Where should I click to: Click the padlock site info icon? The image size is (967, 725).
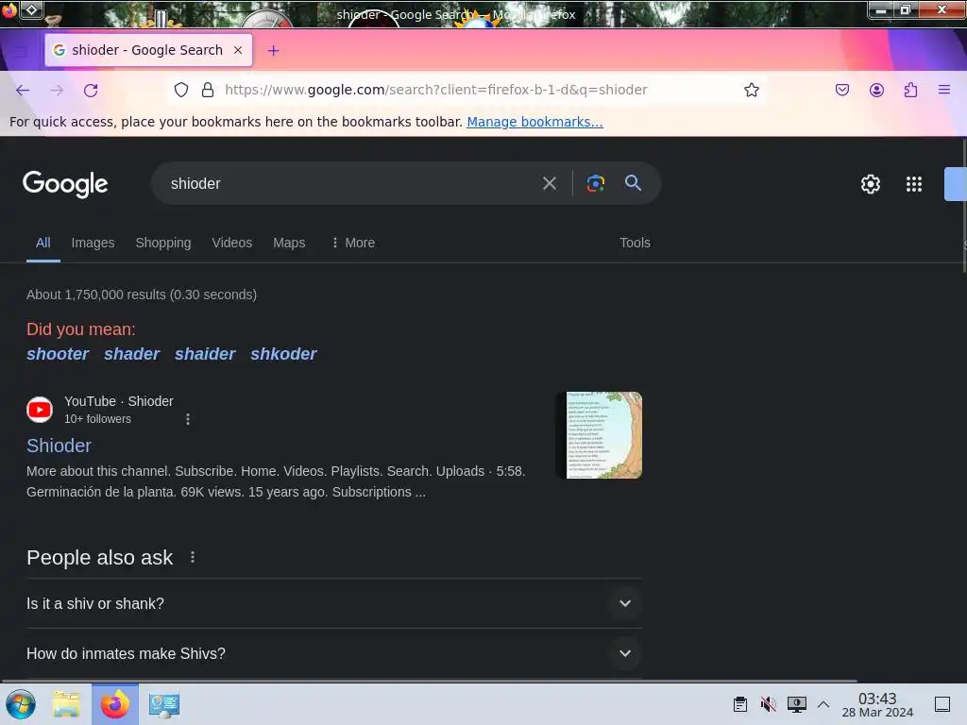(x=208, y=90)
